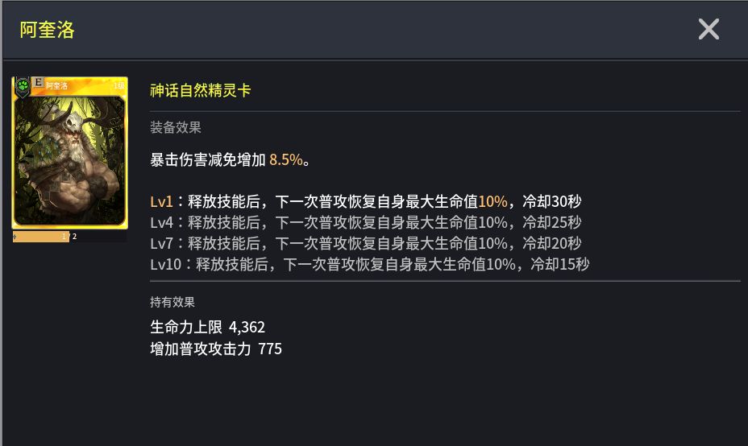Close the 阿奎洛 card detail window
This screenshot has width=748, height=446.
(x=709, y=30)
